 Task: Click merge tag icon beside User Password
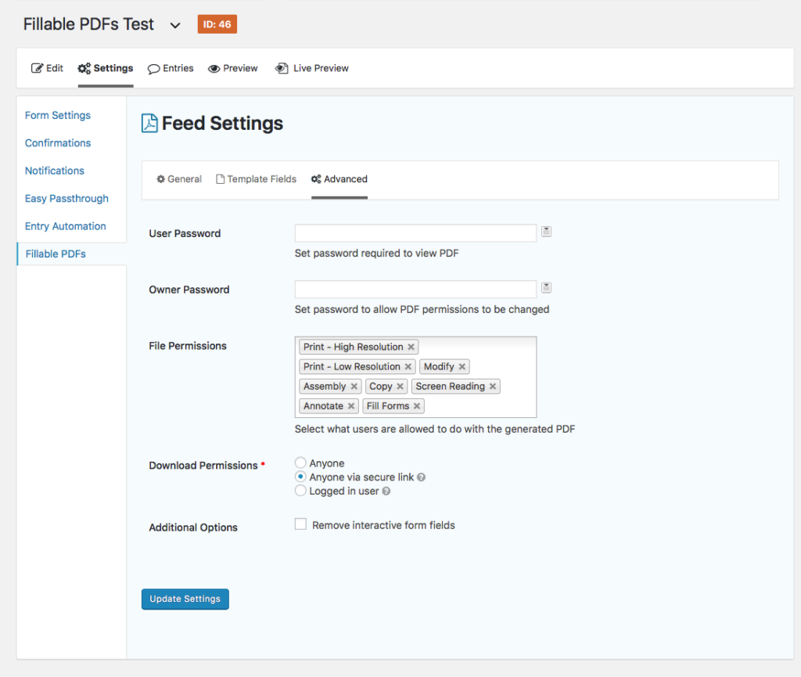click(x=547, y=232)
